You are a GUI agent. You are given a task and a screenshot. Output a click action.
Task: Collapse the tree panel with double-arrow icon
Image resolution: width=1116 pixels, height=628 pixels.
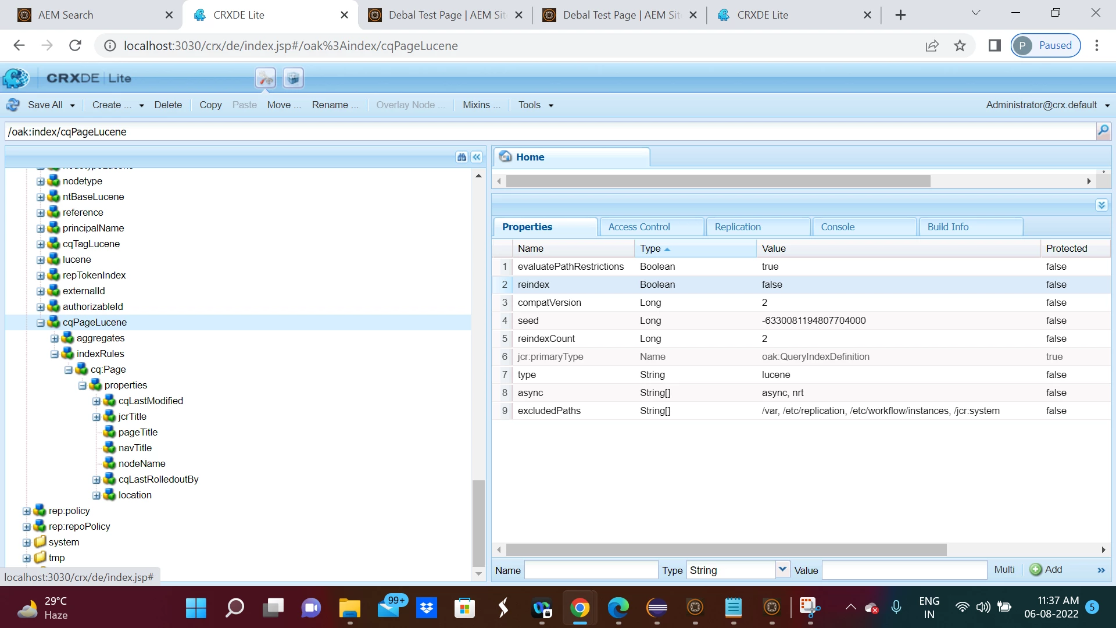click(x=477, y=157)
